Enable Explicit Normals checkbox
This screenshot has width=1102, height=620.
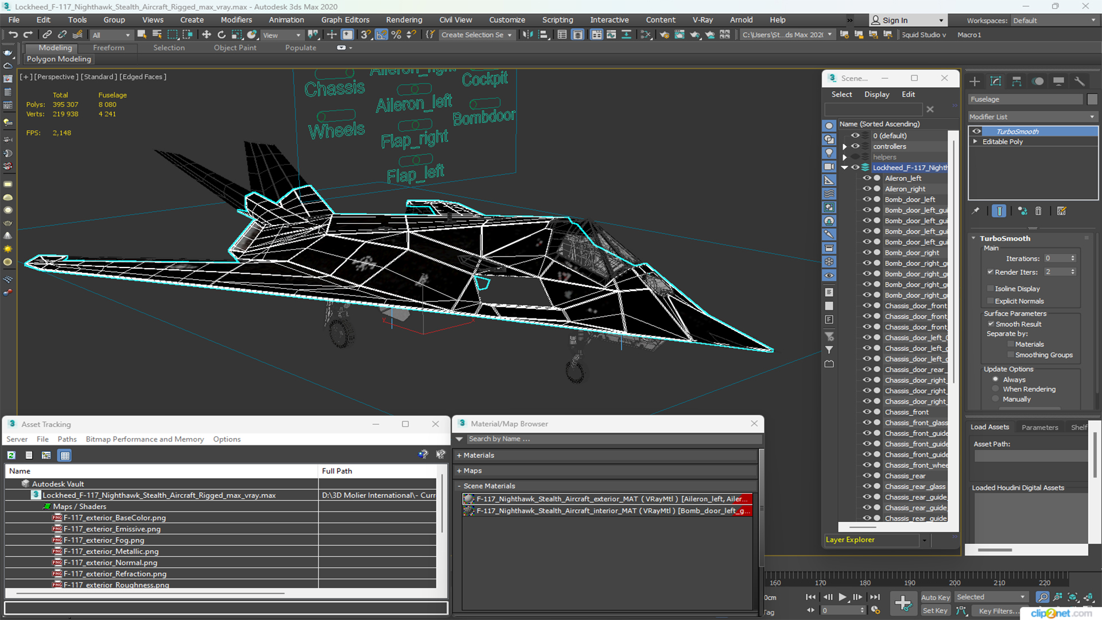pos(990,301)
